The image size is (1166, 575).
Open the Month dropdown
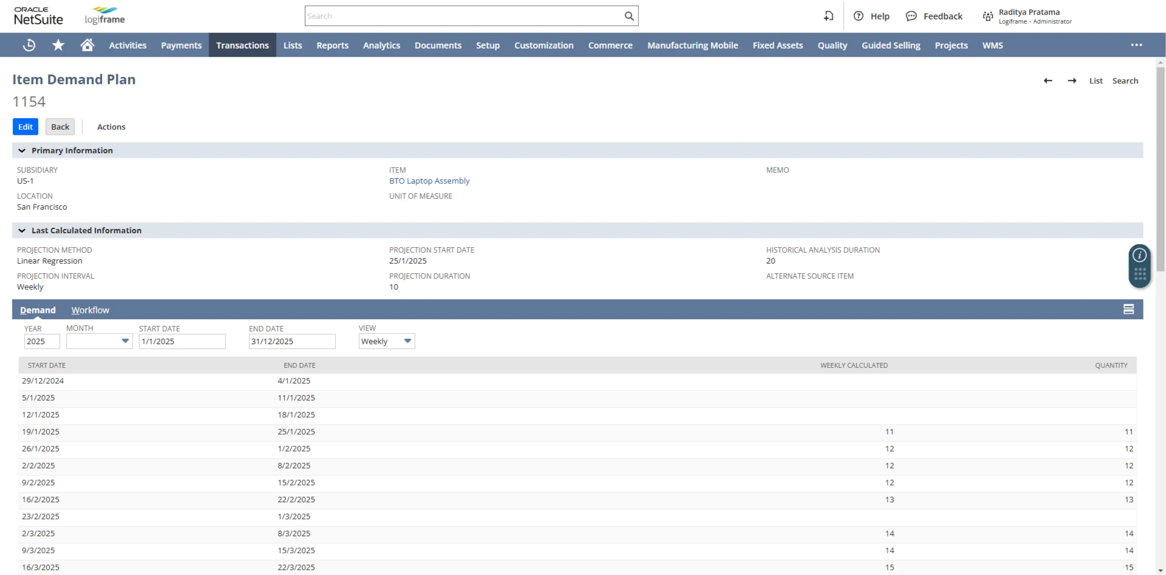tap(126, 341)
